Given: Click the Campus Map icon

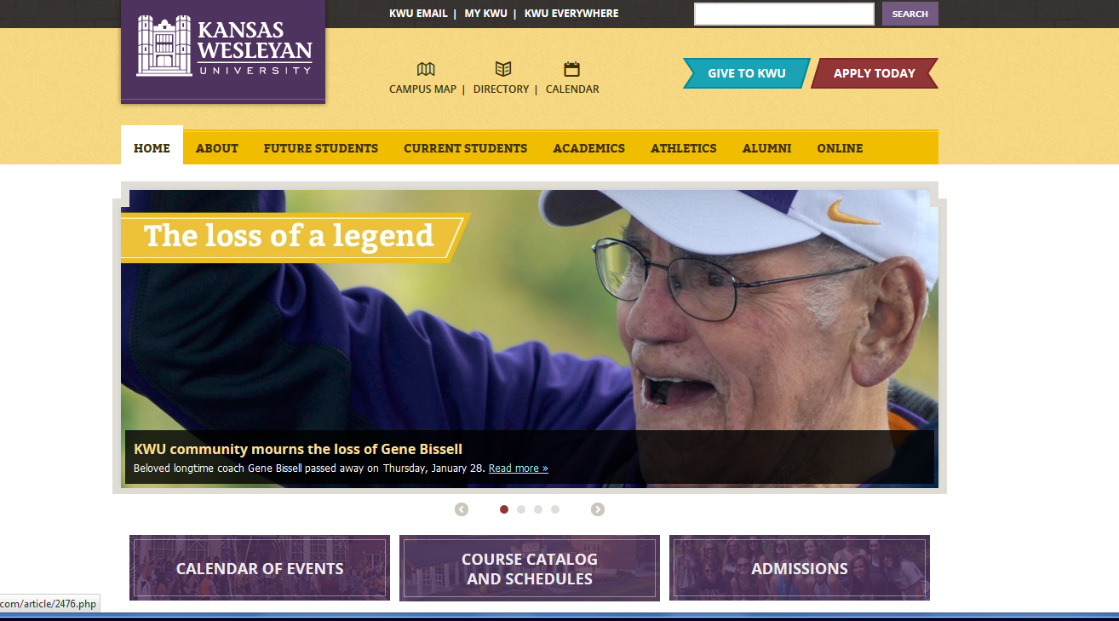Looking at the screenshot, I should point(426,69).
